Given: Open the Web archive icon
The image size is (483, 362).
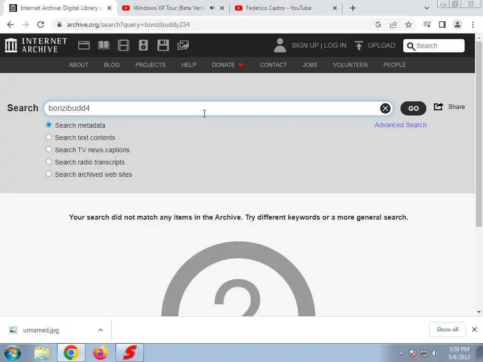Looking at the screenshot, I should pos(84,45).
